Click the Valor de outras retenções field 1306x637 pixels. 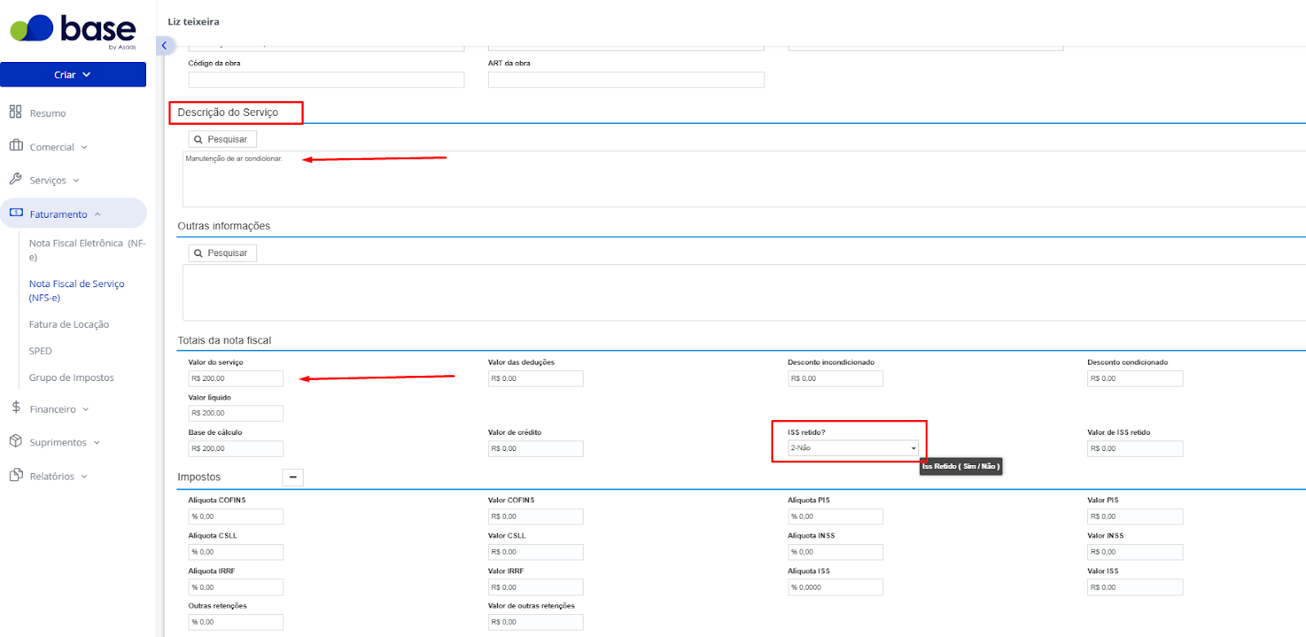535,622
